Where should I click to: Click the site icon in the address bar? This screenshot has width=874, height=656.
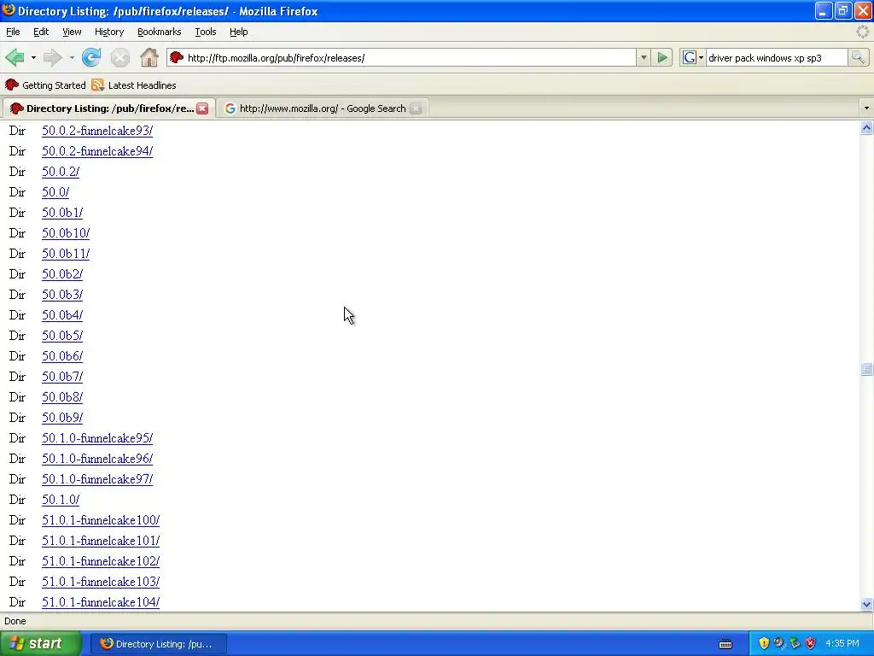(x=177, y=57)
